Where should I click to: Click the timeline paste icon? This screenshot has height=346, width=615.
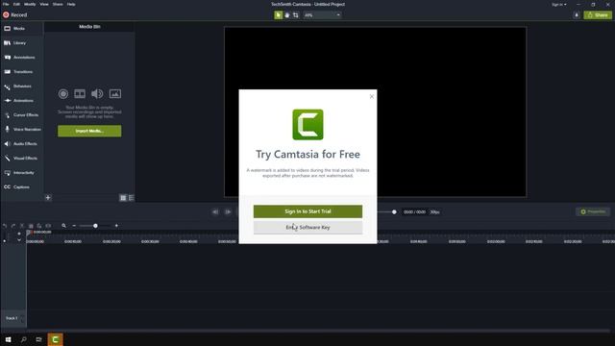point(39,226)
